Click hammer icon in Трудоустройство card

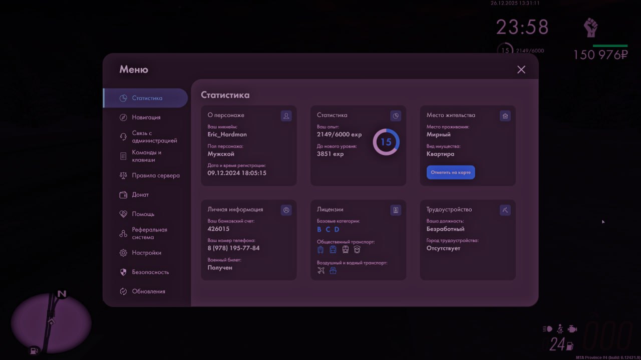pos(505,210)
